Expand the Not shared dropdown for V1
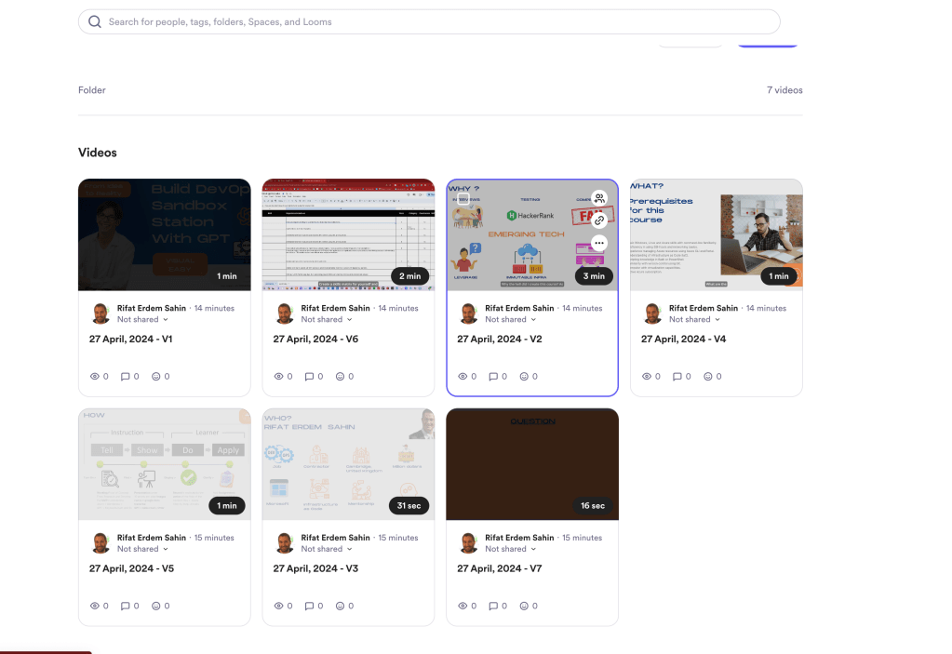Image resolution: width=952 pixels, height=654 pixels. click(142, 320)
